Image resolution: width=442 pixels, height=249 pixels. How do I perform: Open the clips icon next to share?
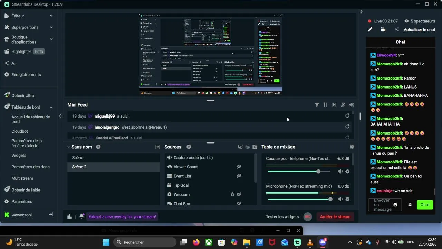tap(383, 30)
